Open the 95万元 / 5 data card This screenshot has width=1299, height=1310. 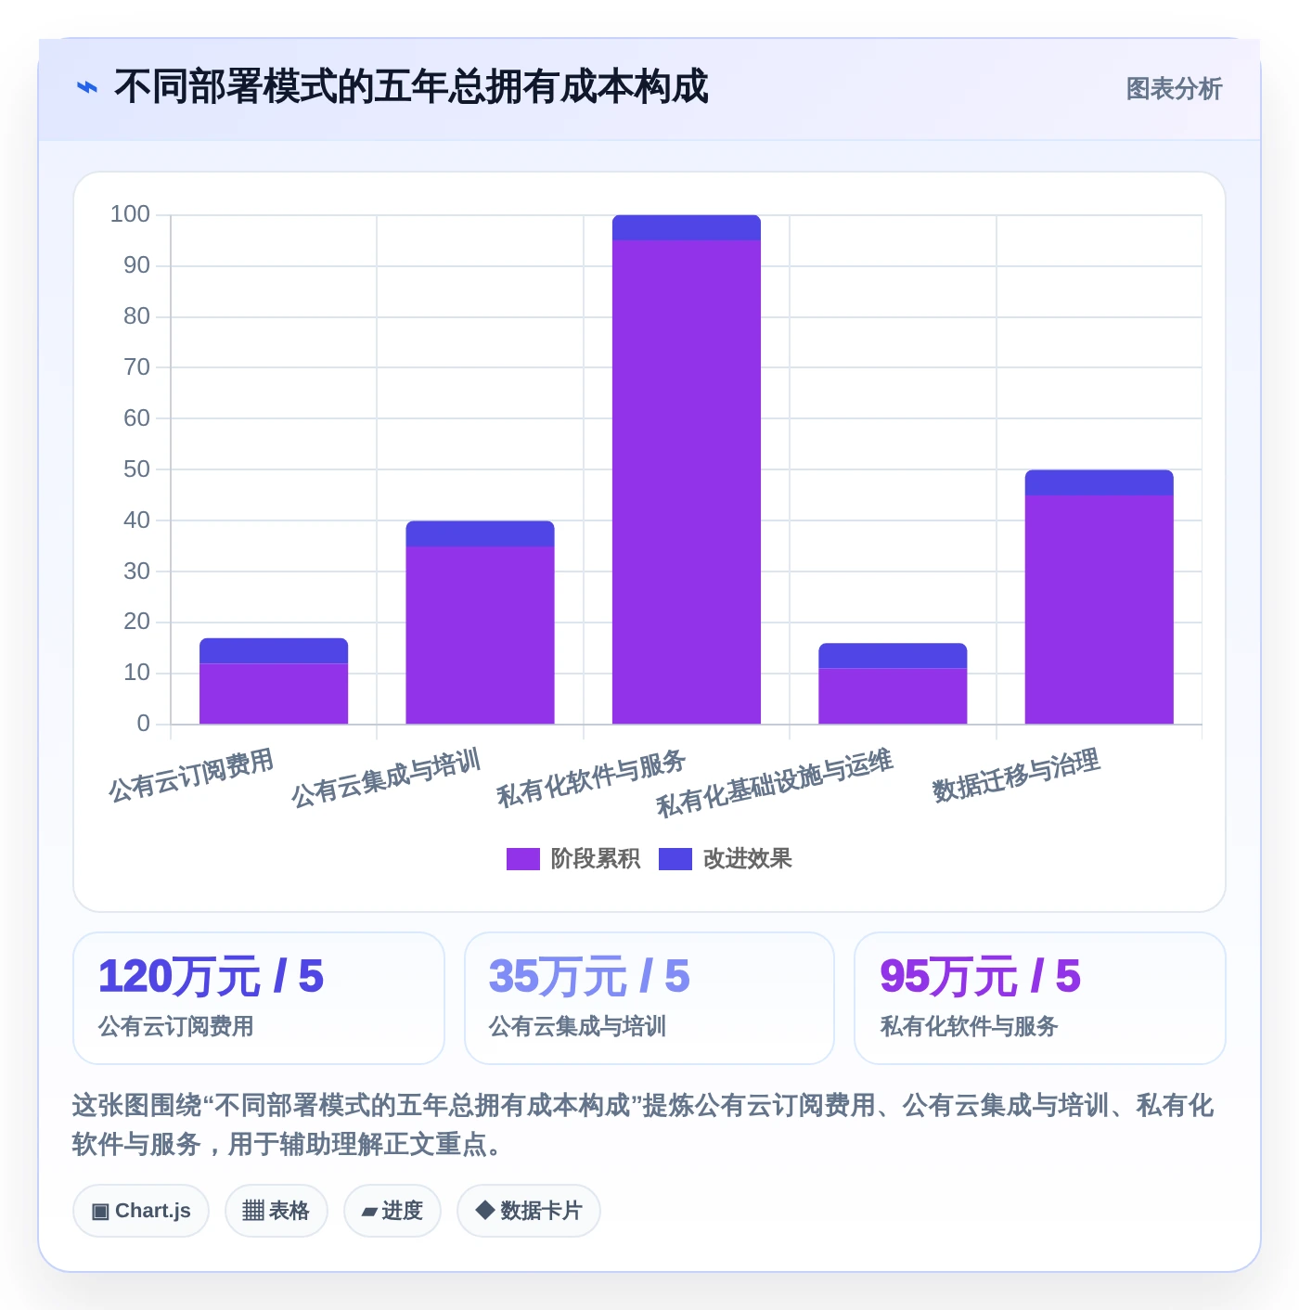pyautogui.click(x=1040, y=998)
